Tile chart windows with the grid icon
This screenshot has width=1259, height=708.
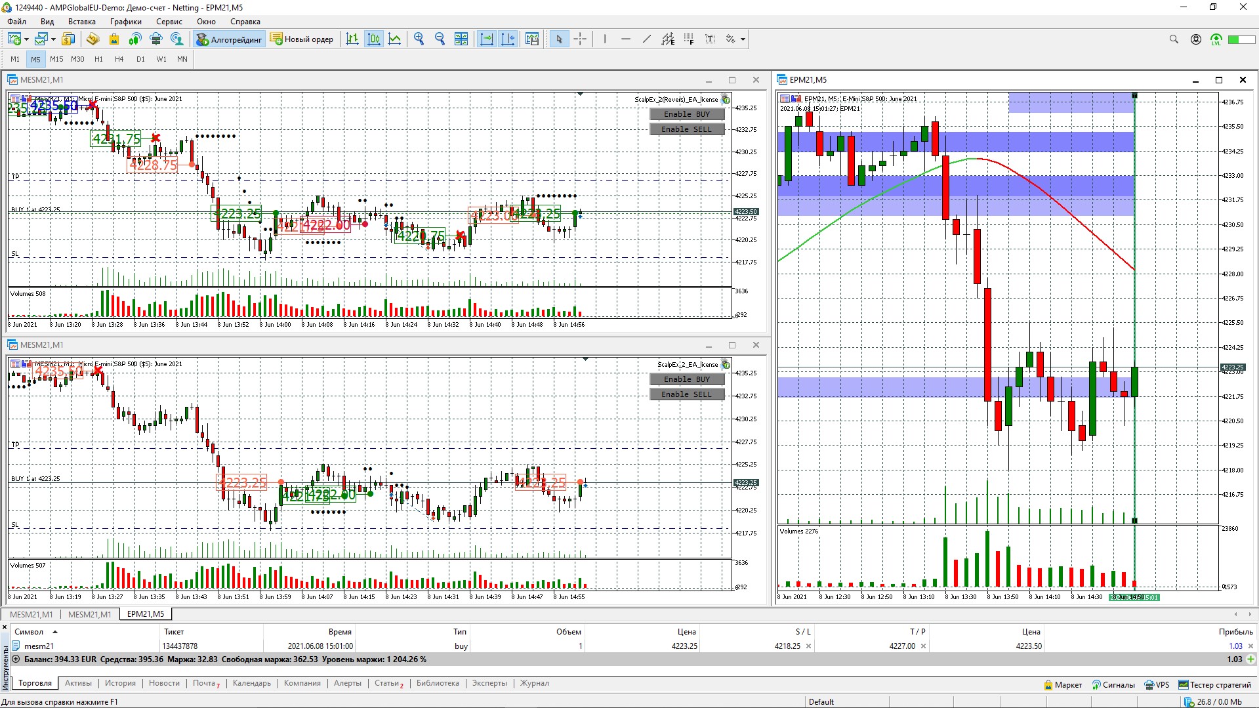tap(461, 39)
